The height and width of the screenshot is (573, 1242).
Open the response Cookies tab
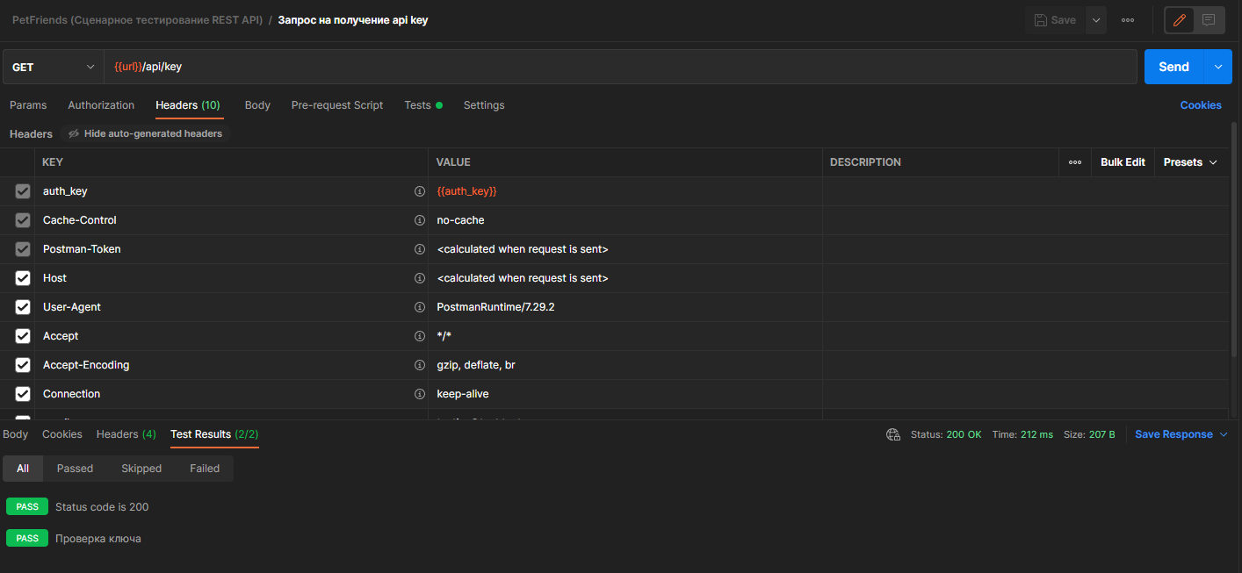[x=62, y=434]
